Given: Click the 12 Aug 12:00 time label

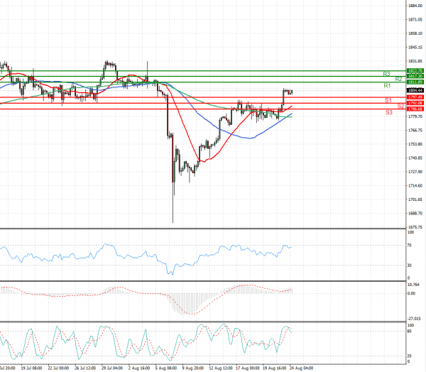Looking at the screenshot, I should [220, 368].
